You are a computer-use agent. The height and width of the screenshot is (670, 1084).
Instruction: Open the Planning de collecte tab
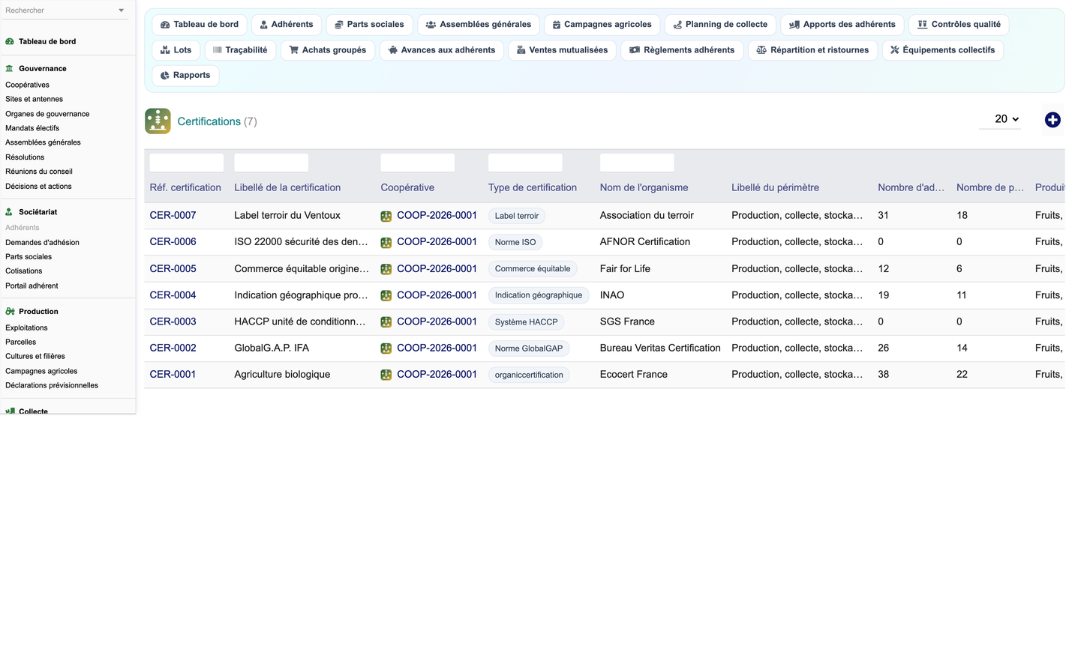720,25
